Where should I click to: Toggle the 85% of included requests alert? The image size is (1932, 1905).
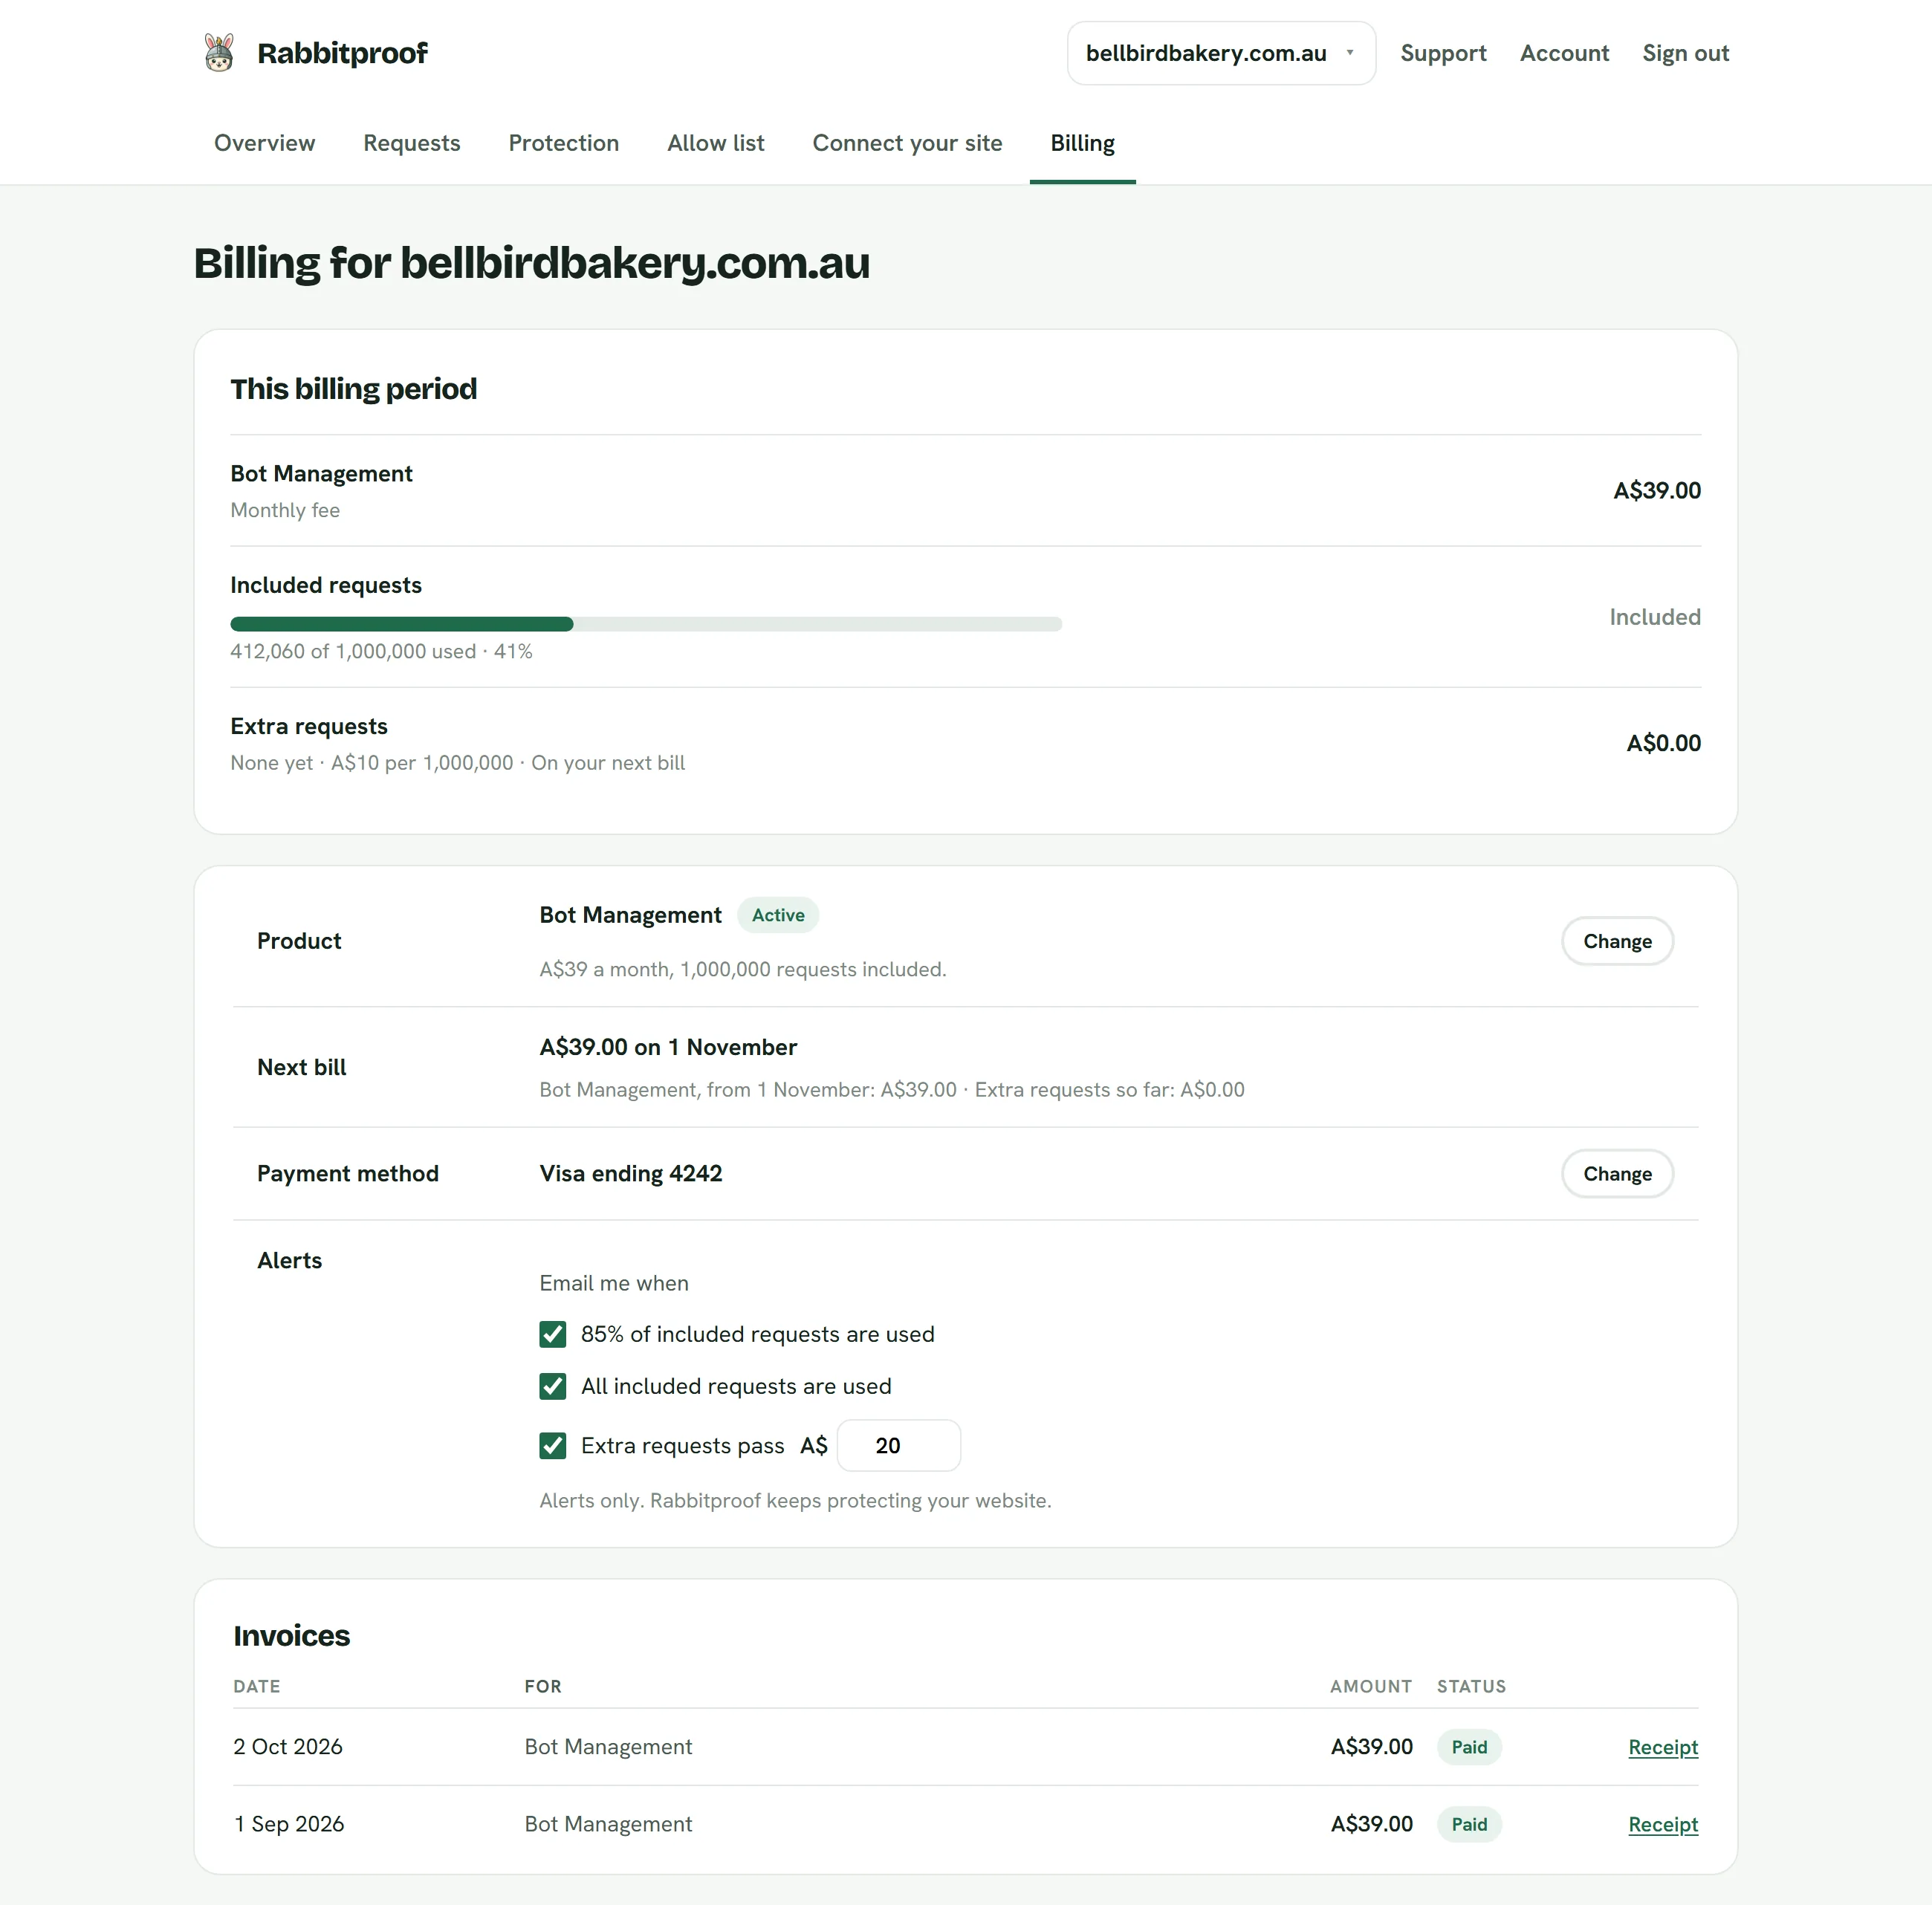553,1334
